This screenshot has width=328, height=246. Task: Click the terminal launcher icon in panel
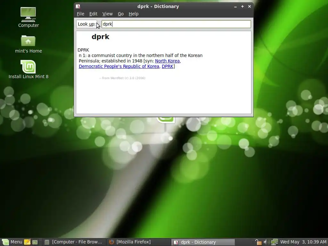35,242
